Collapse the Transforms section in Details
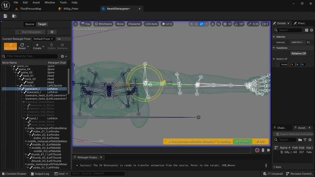 274,48
